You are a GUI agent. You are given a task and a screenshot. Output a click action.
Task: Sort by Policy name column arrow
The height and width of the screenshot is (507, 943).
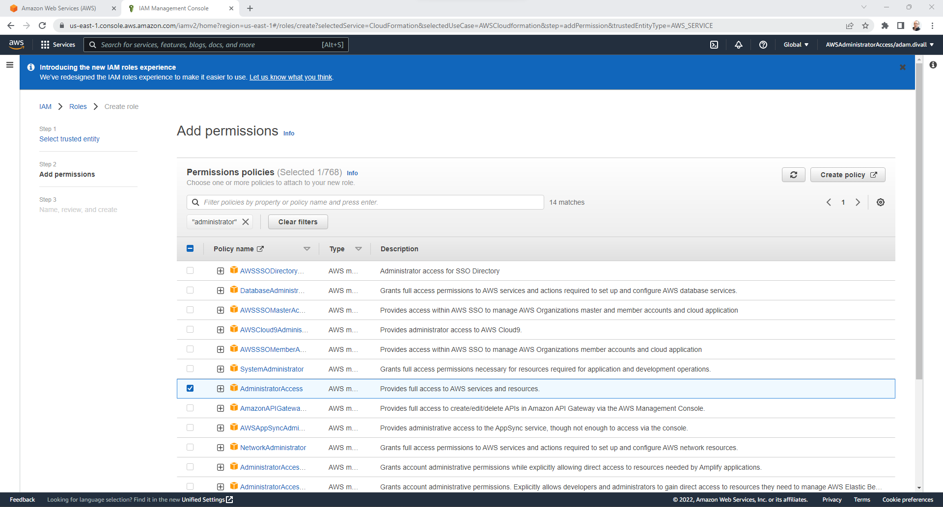pos(307,249)
